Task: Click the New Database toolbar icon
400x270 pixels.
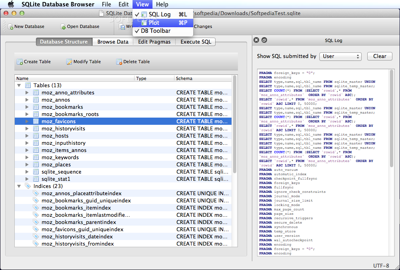Action: click(10, 26)
